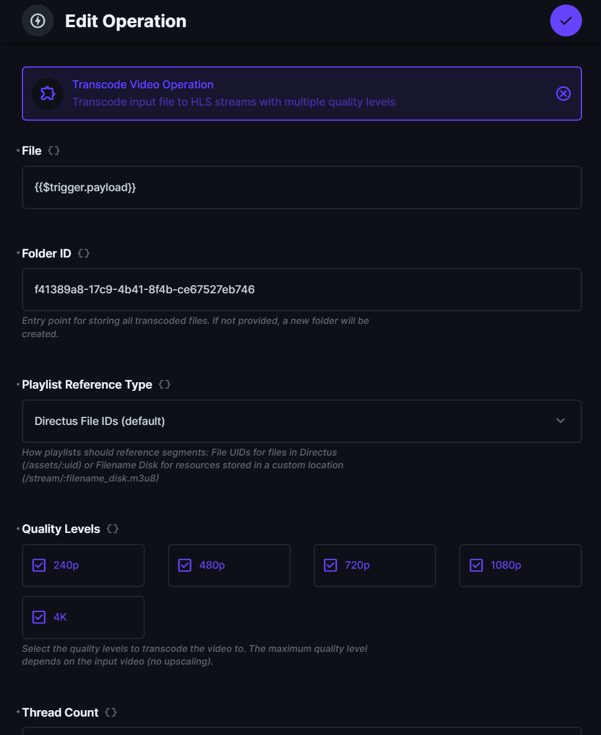The height and width of the screenshot is (735, 601).
Task: Click the lightning bolt icon in the header
Action: pos(37,21)
